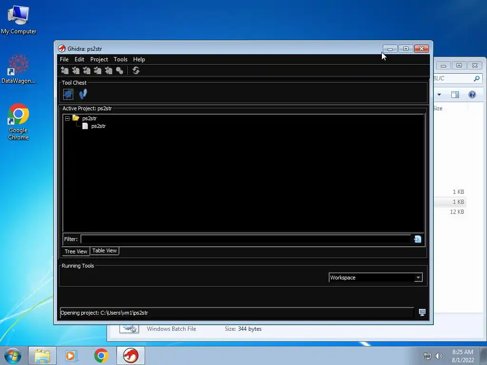The width and height of the screenshot is (487, 365).
Task: Switch to the Table View tab
Action: 104,250
